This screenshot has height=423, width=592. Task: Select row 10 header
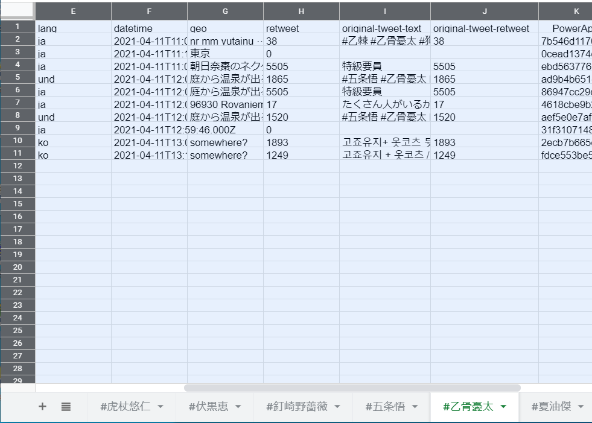pyautogui.click(x=18, y=141)
